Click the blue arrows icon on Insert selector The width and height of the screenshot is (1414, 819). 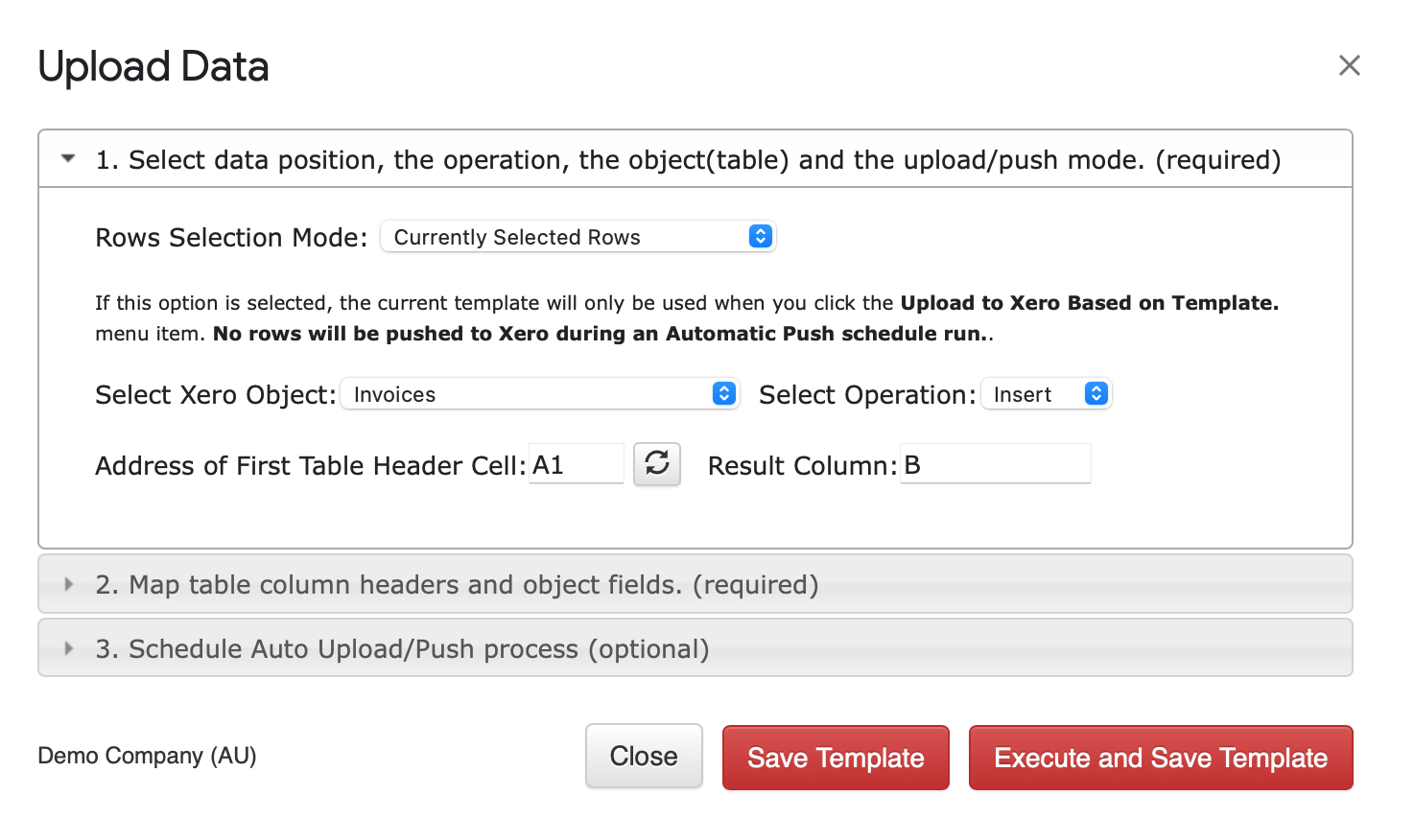tap(1096, 393)
